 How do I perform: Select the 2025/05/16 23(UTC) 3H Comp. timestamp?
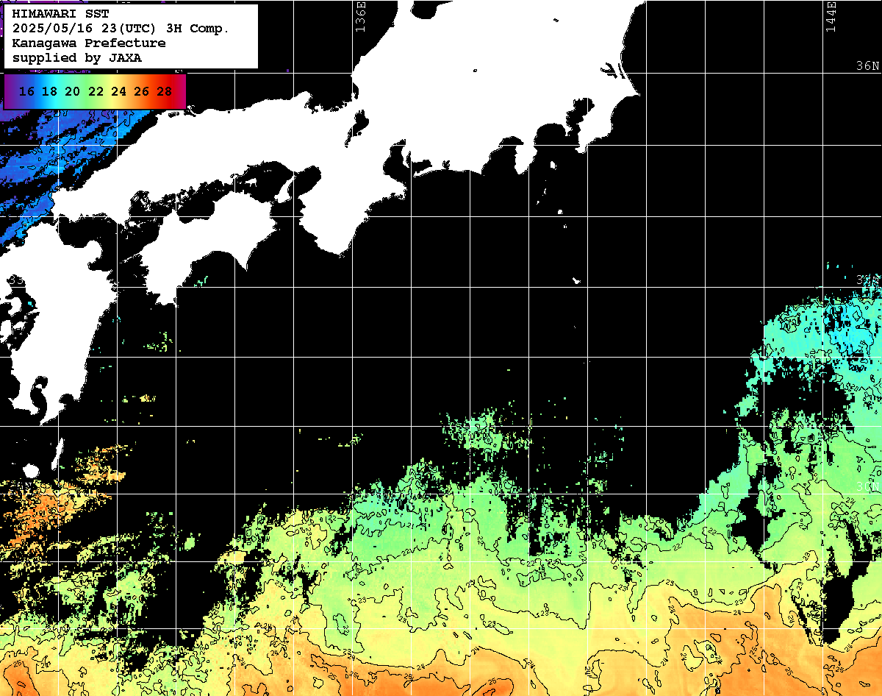pyautogui.click(x=121, y=29)
